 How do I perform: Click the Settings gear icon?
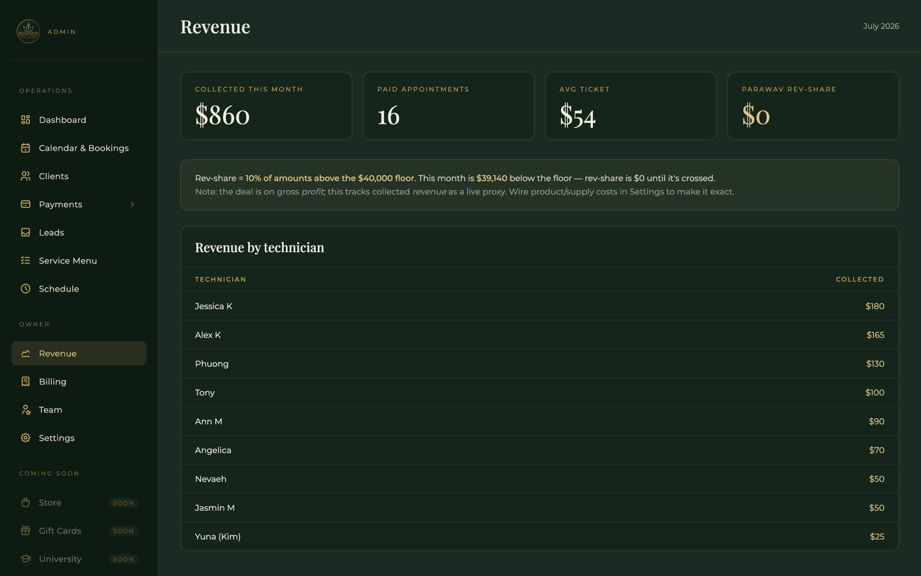click(25, 438)
